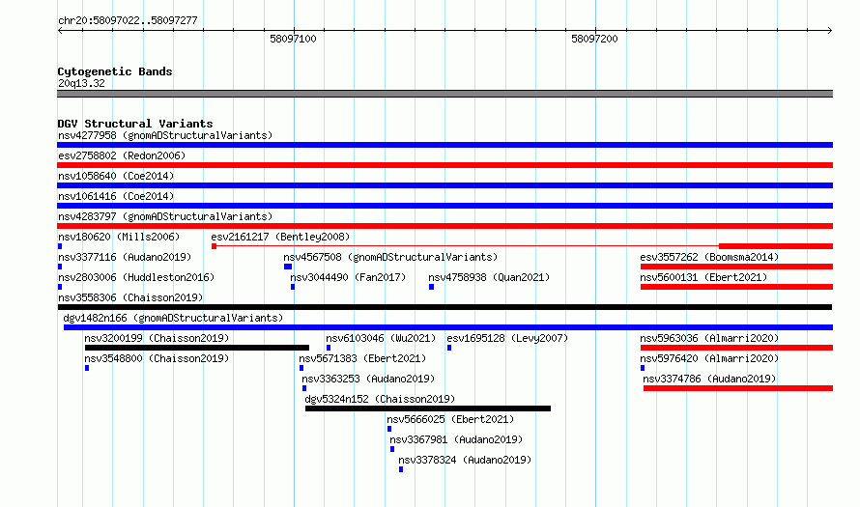This screenshot has width=860, height=507.
Task: Click blue marker under nsv5666025 (Ebert2021)
Action: (x=389, y=429)
